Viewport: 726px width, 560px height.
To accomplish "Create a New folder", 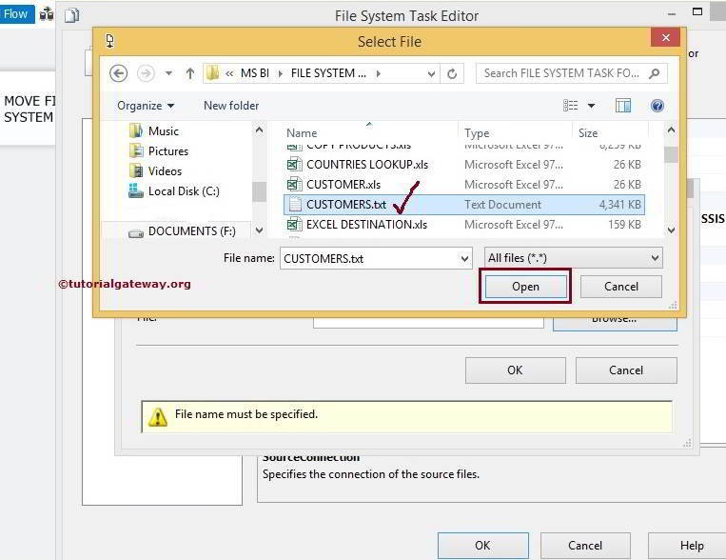I will coord(231,106).
